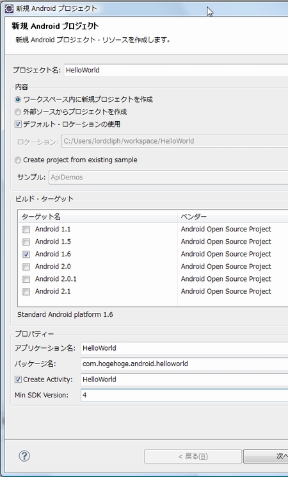Screen dimensions: 288x477
Task: Select the Android 2.0 row text
Action: 53,267
